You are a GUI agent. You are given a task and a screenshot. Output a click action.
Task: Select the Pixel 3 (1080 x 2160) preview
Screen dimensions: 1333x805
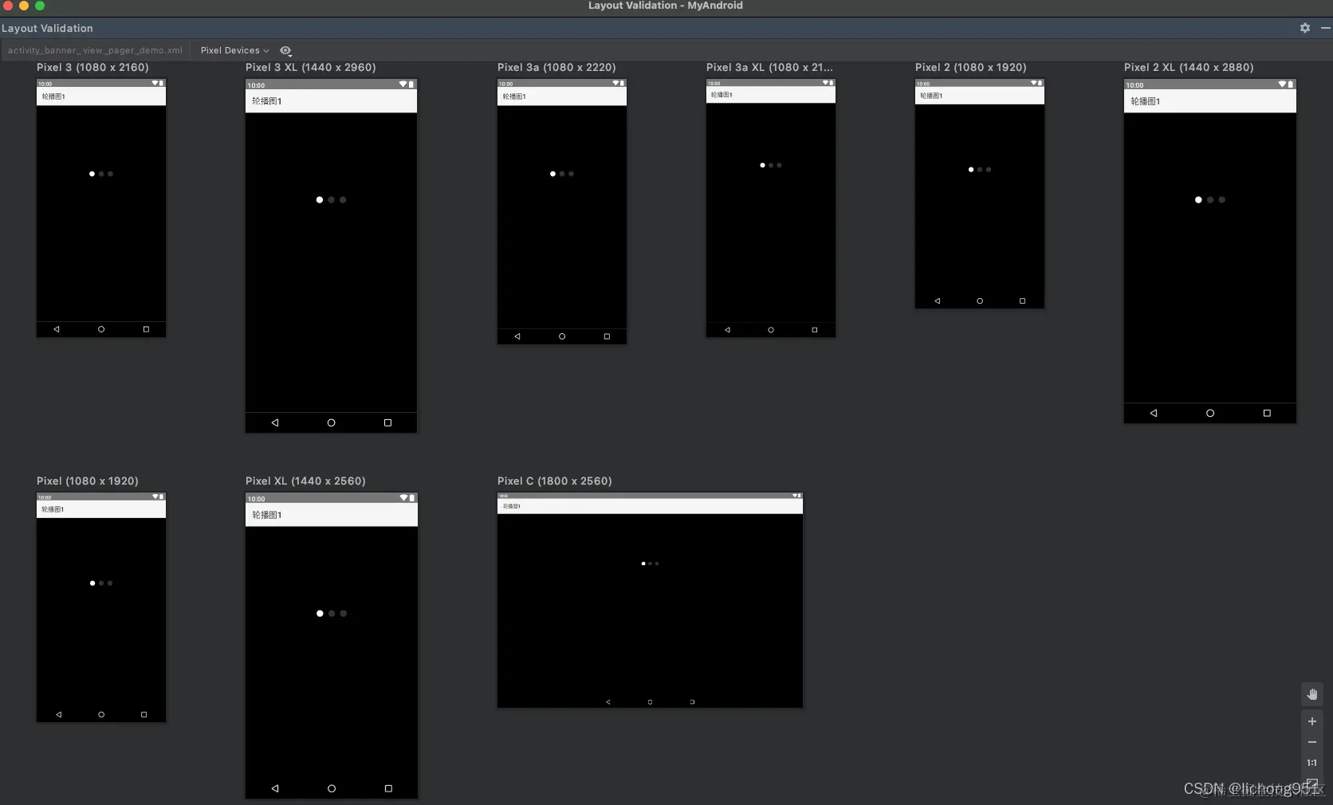[101, 207]
